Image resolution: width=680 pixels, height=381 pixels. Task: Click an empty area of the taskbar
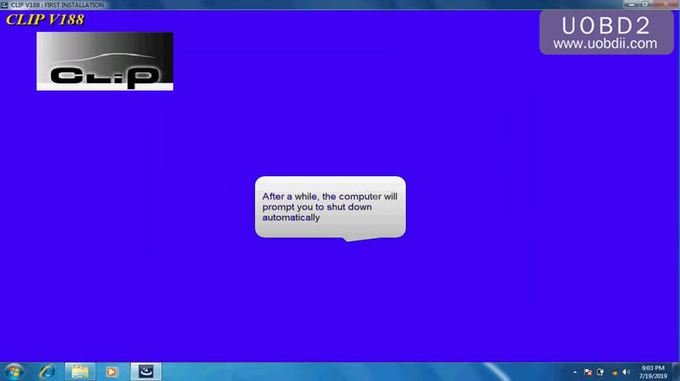357,371
